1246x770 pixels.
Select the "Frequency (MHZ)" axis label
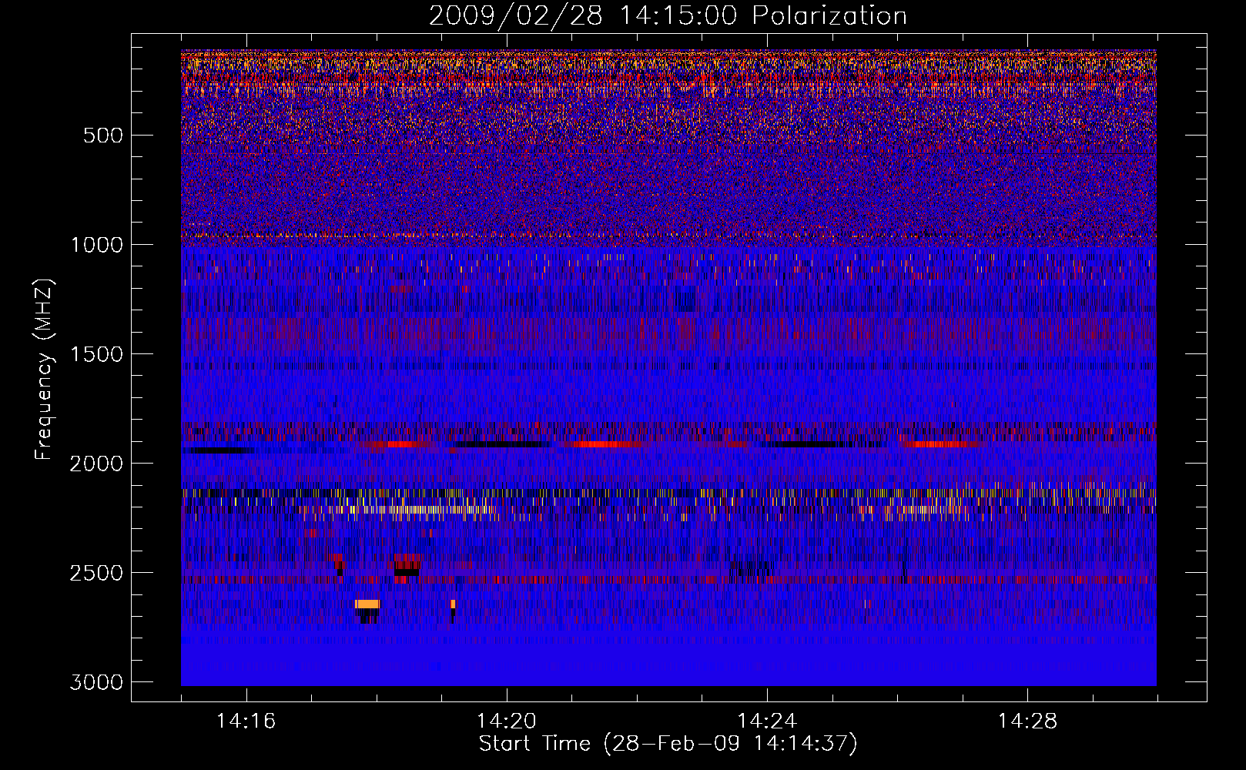tap(45, 370)
